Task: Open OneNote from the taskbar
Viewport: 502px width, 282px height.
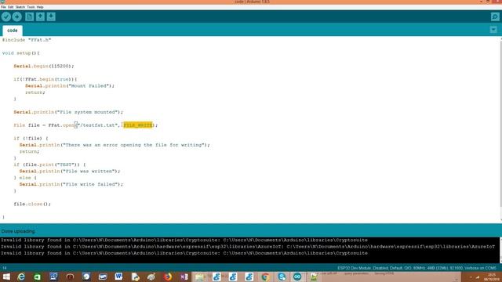Action: [184, 277]
